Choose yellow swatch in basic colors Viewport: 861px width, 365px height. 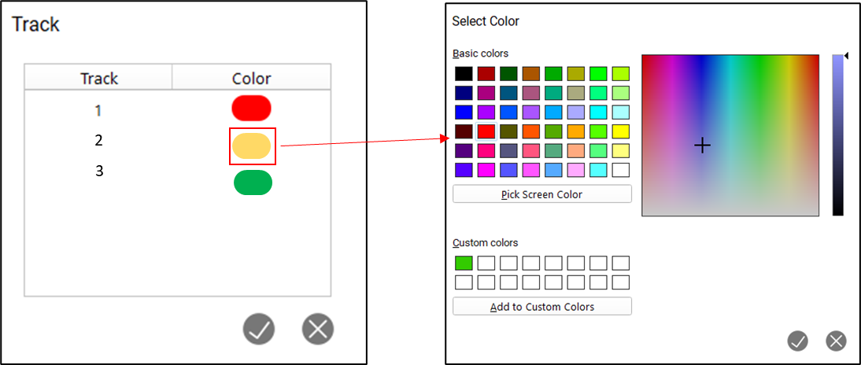621,131
